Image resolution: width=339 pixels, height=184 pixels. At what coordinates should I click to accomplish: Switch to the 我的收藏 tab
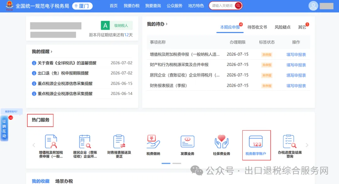click(40, 181)
